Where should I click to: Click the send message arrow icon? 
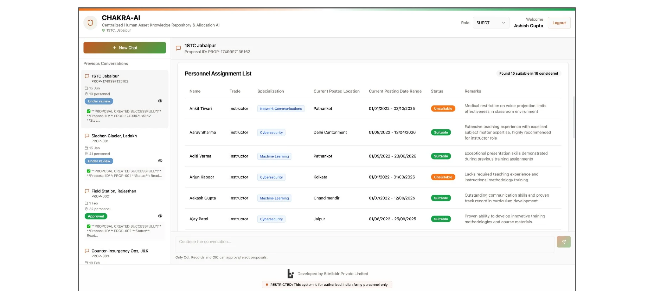tap(564, 242)
